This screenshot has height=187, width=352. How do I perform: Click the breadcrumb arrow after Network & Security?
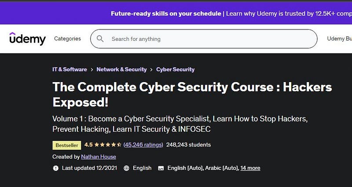coord(151,70)
